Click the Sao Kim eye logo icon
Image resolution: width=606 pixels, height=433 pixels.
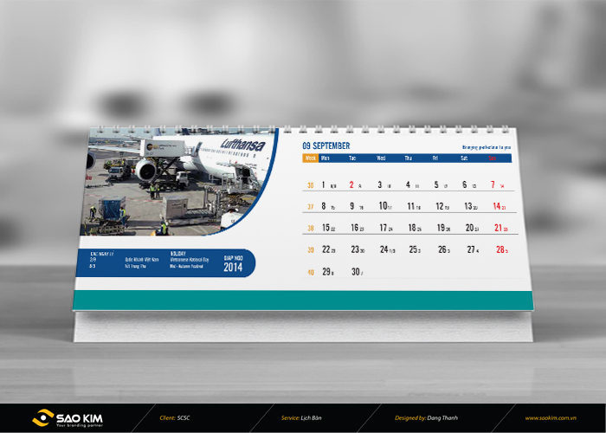click(x=42, y=417)
